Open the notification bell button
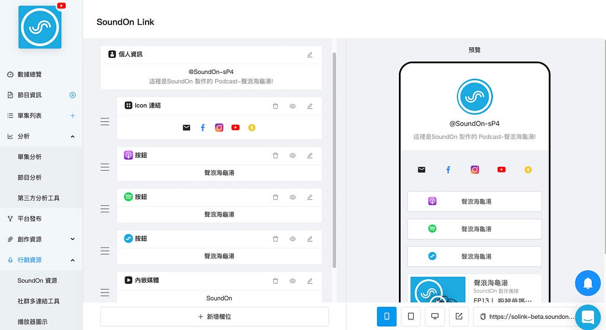Viewport: 606px width, 330px height. [588, 283]
